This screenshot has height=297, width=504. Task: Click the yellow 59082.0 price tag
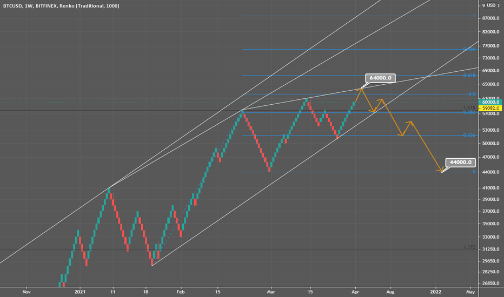click(x=491, y=108)
